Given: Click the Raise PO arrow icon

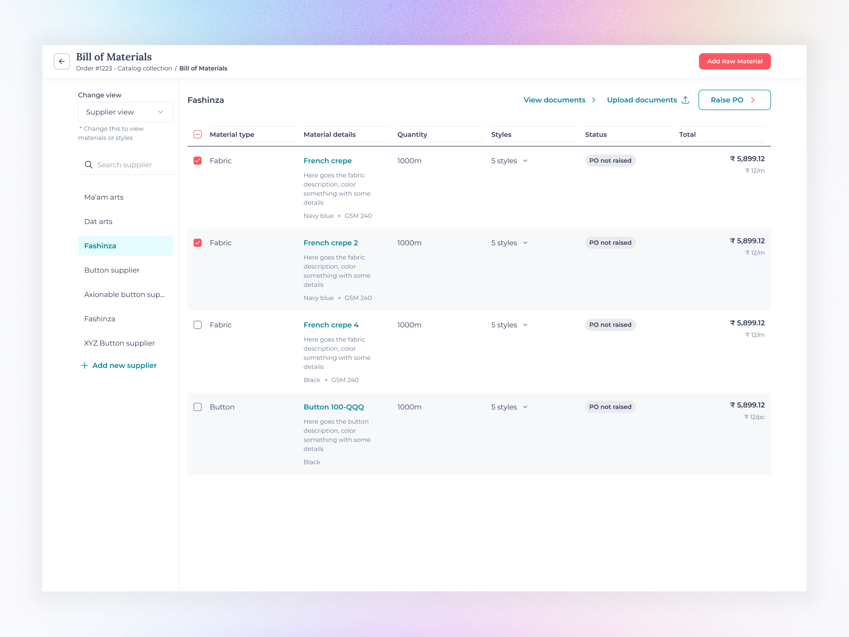Looking at the screenshot, I should click(x=752, y=100).
